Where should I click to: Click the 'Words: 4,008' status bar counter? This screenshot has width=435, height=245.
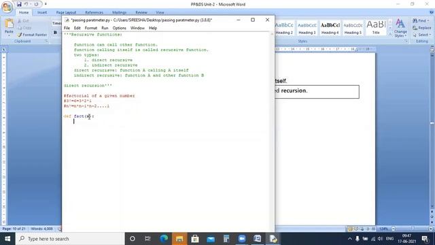point(42,229)
